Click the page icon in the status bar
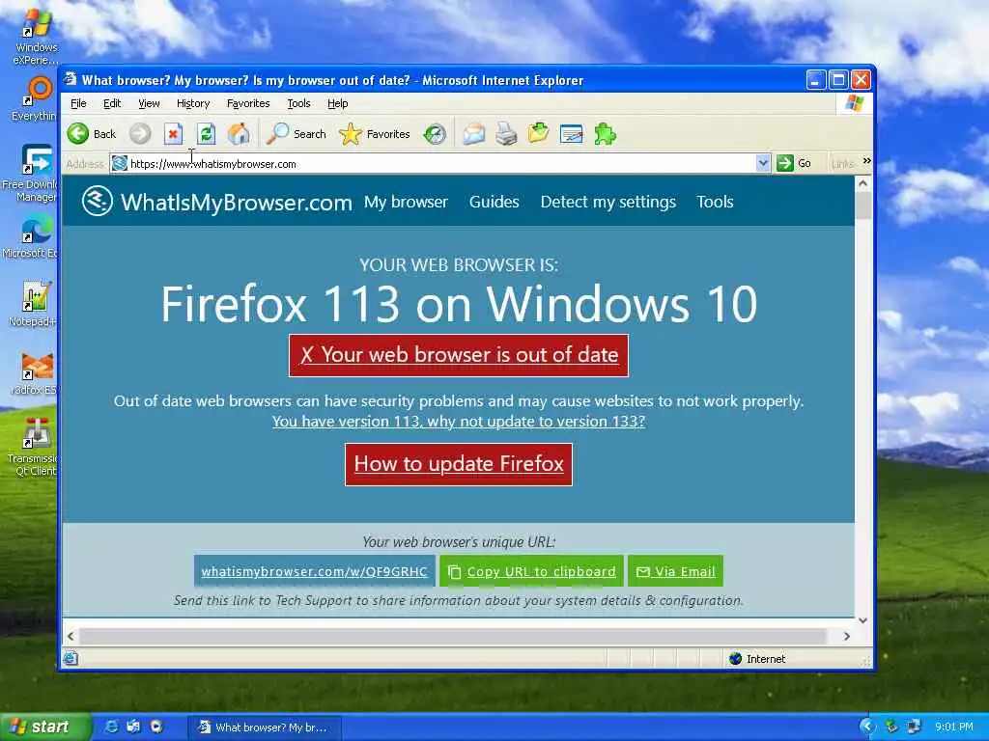Viewport: 989px width, 741px height. click(x=71, y=658)
